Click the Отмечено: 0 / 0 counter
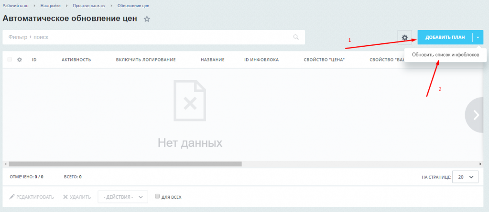This screenshot has height=212, width=489. (x=26, y=177)
